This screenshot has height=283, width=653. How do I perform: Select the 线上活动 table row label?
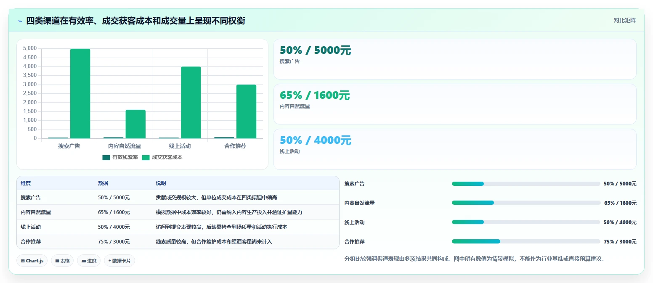click(31, 227)
